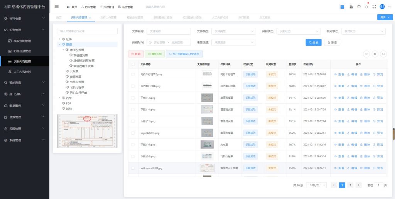View the VatInvoiceOCR1.jpg row

[x=339, y=168]
